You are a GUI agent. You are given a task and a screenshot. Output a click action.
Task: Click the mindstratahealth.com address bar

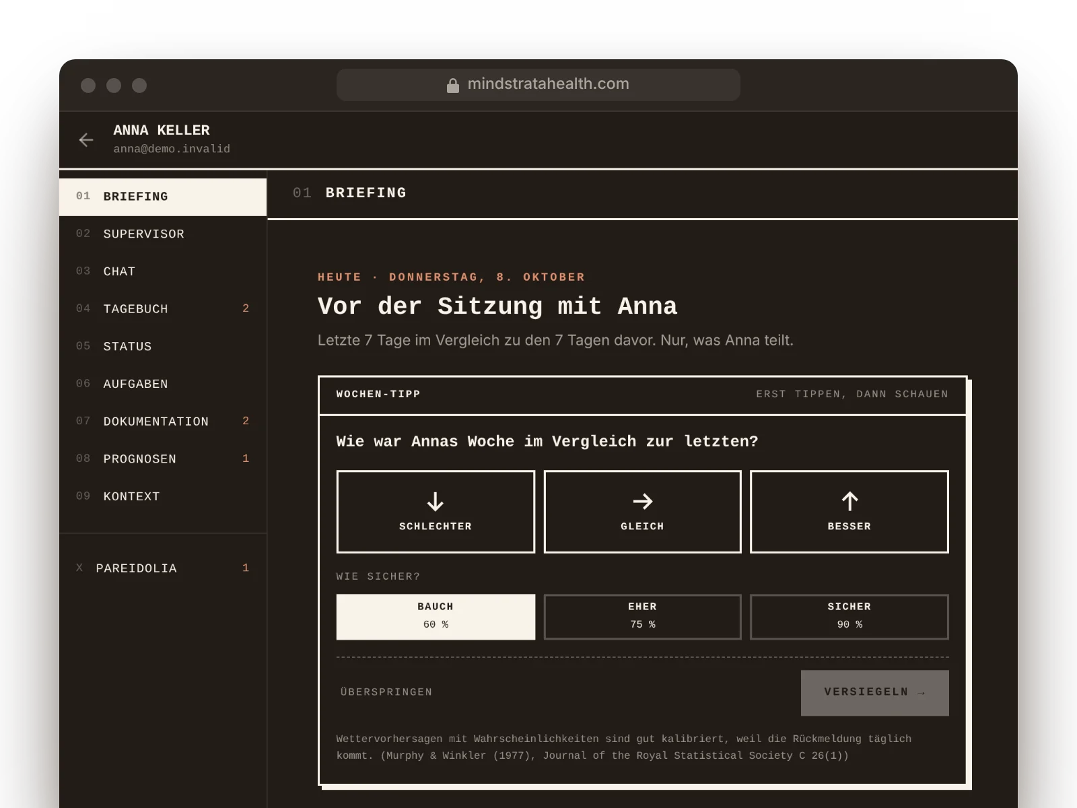538,85
